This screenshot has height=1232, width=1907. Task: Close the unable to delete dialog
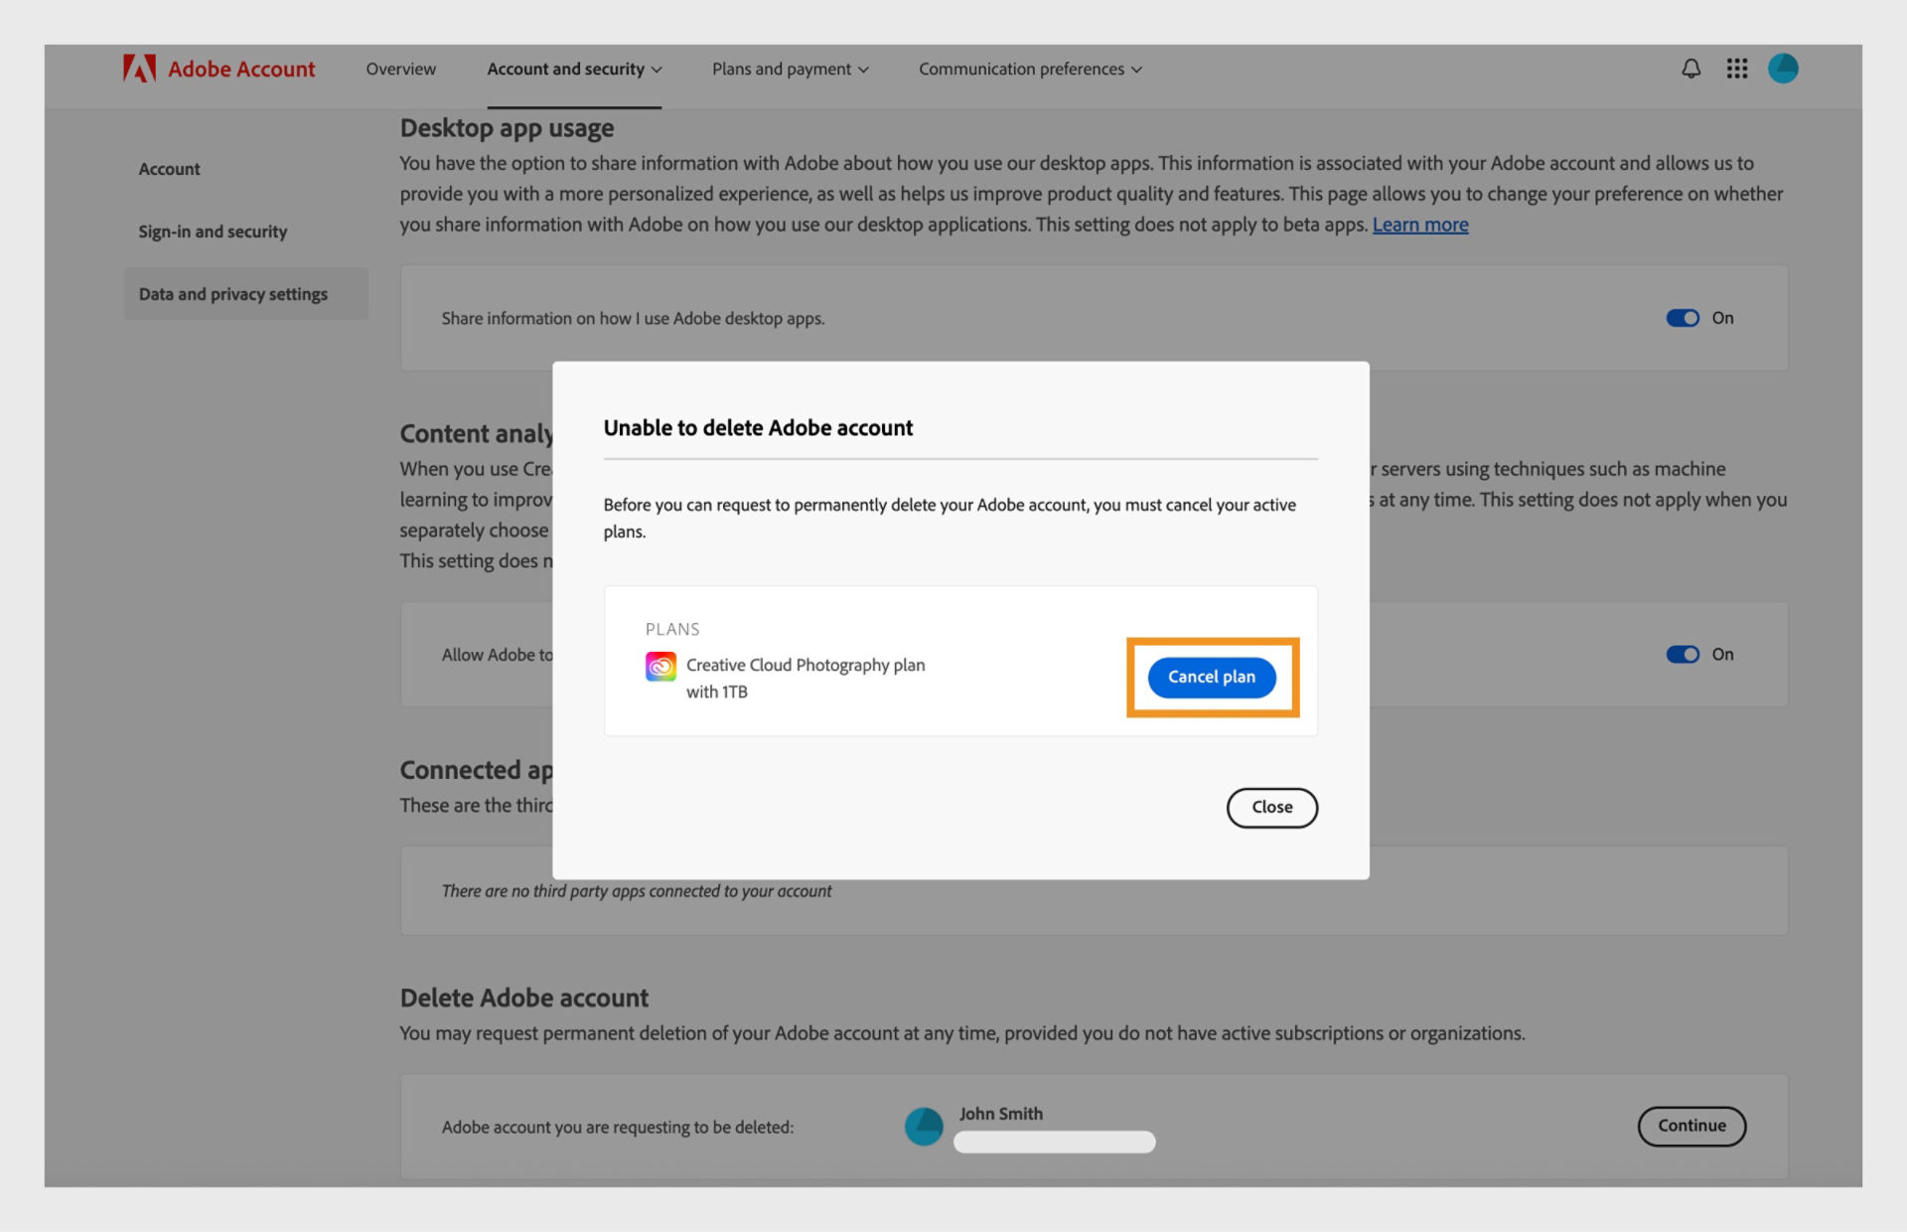(1271, 807)
